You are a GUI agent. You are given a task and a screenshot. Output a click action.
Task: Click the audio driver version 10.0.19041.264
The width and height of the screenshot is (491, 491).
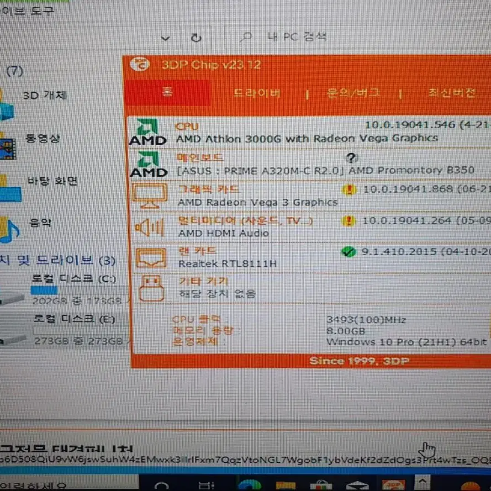pyautogui.click(x=406, y=221)
